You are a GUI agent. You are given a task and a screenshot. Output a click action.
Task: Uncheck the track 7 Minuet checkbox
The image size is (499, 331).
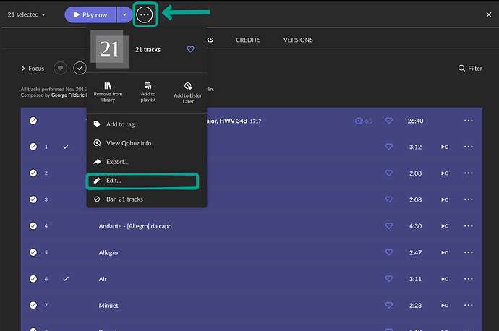tap(33, 306)
